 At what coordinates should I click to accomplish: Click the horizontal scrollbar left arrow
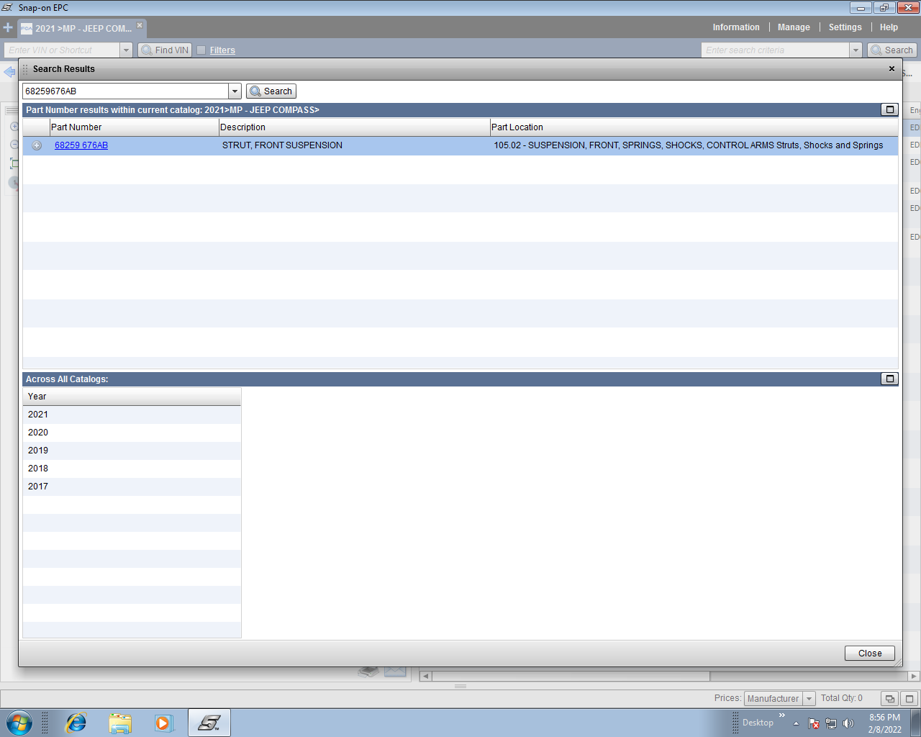[x=425, y=677]
